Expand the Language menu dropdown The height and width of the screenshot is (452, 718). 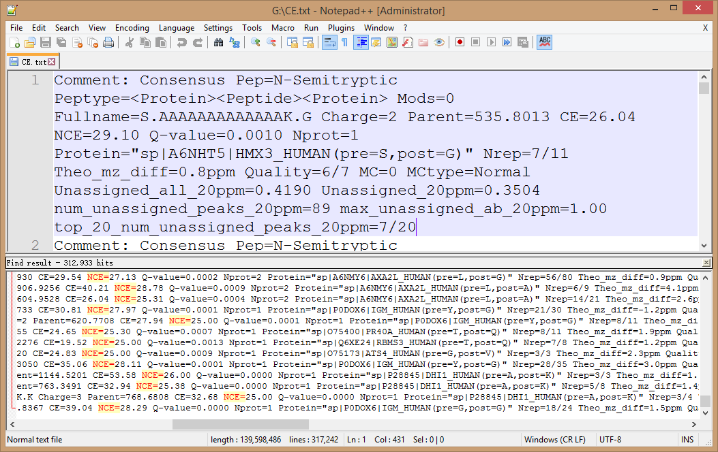pyautogui.click(x=177, y=28)
